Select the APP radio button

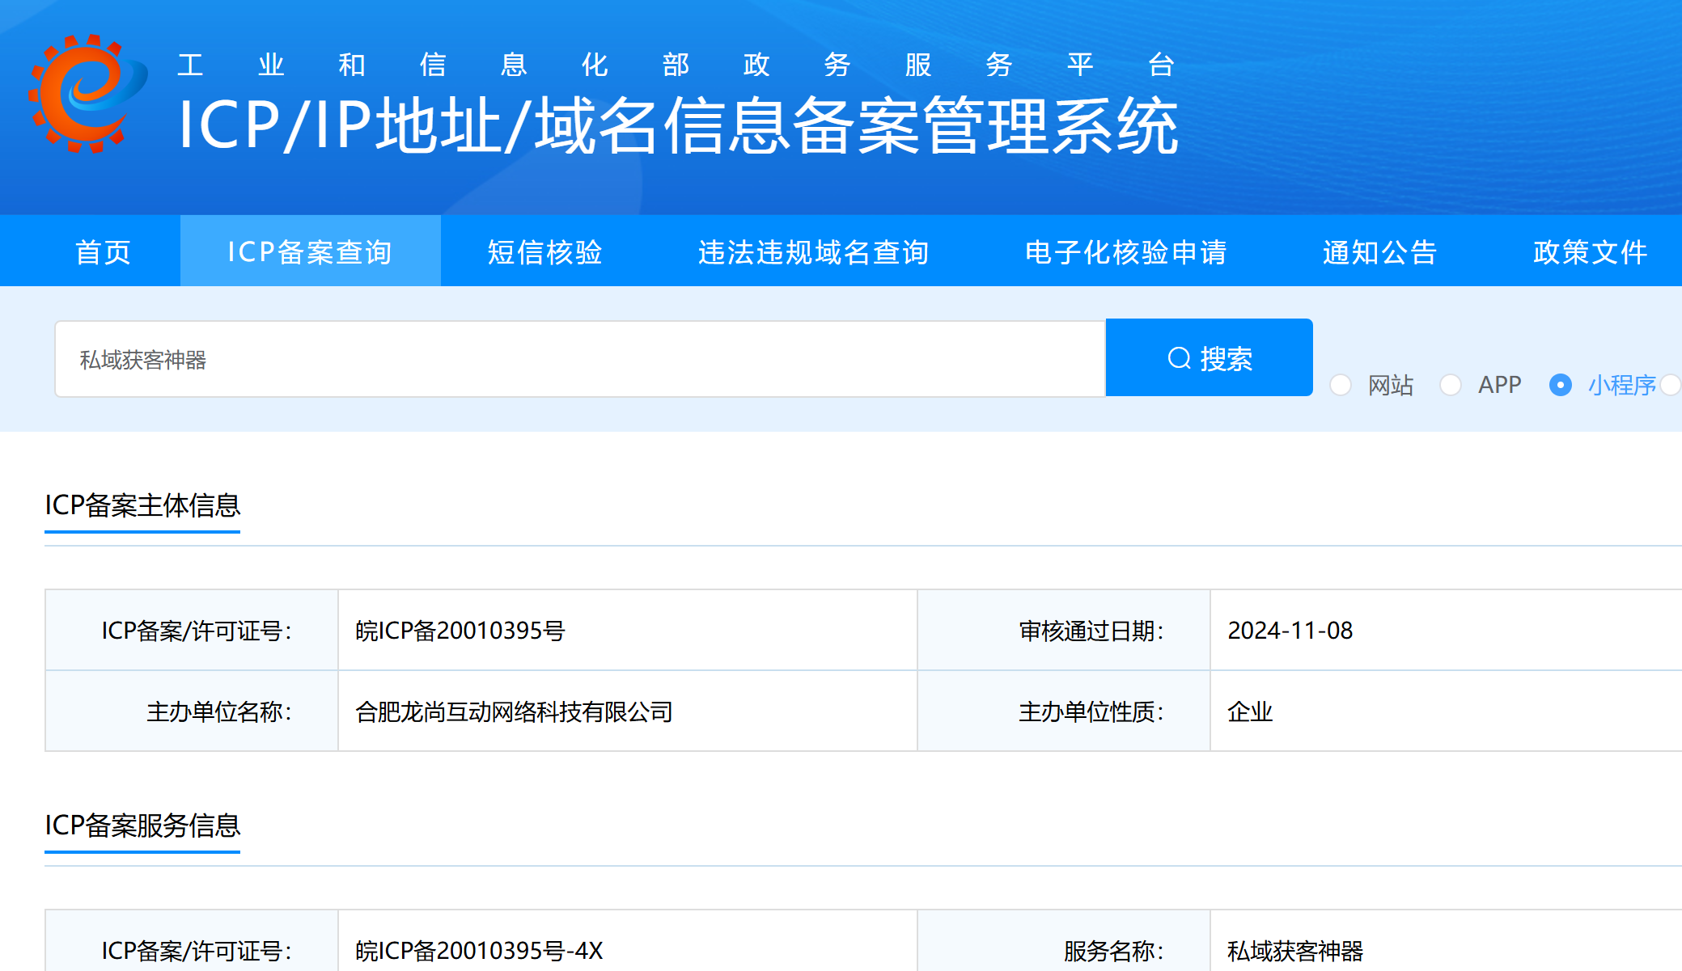click(x=1451, y=385)
